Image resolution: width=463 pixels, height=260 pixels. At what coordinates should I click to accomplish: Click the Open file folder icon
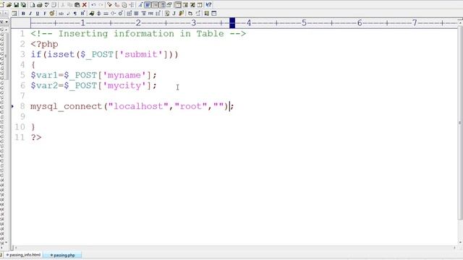coord(9,5)
